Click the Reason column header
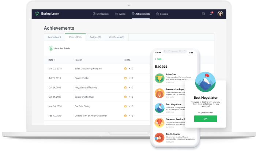This screenshot has width=256, height=151. (79, 60)
